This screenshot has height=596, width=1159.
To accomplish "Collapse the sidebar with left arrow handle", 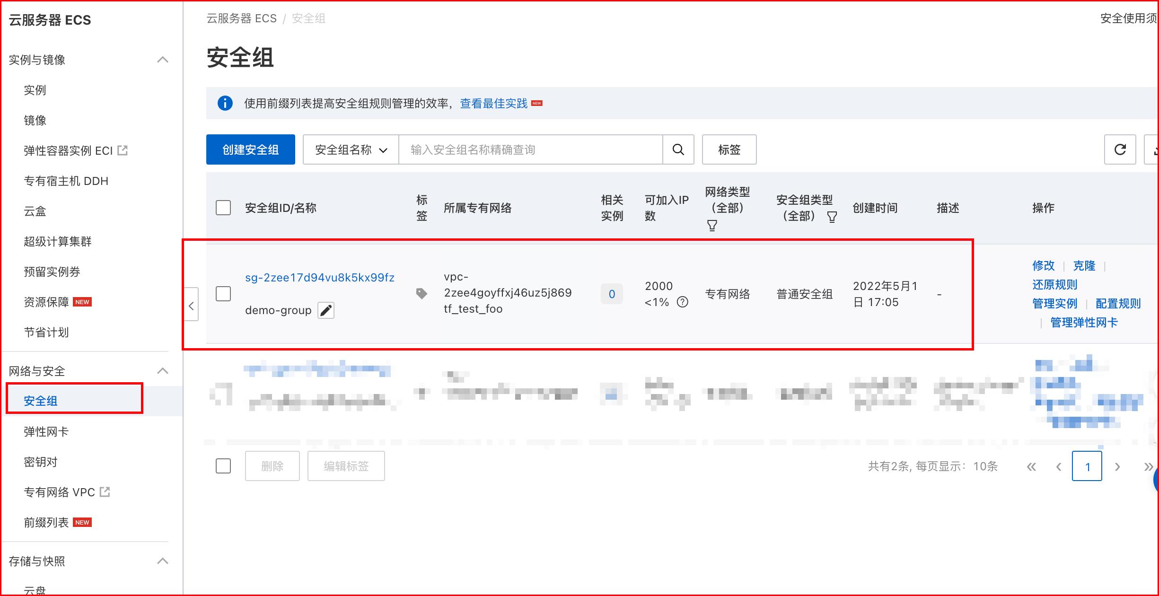I will click(191, 306).
